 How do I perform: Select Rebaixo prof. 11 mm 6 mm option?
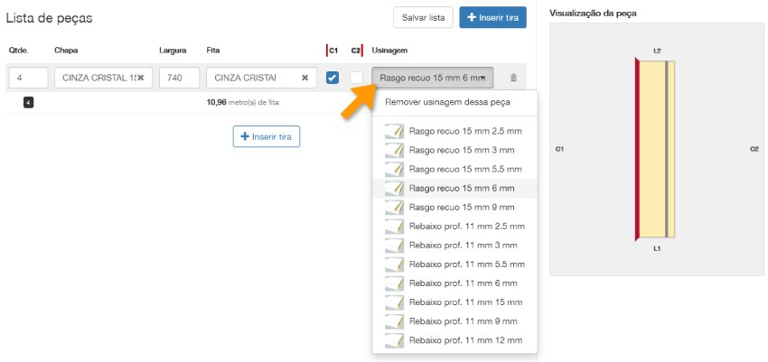pyautogui.click(x=454, y=283)
